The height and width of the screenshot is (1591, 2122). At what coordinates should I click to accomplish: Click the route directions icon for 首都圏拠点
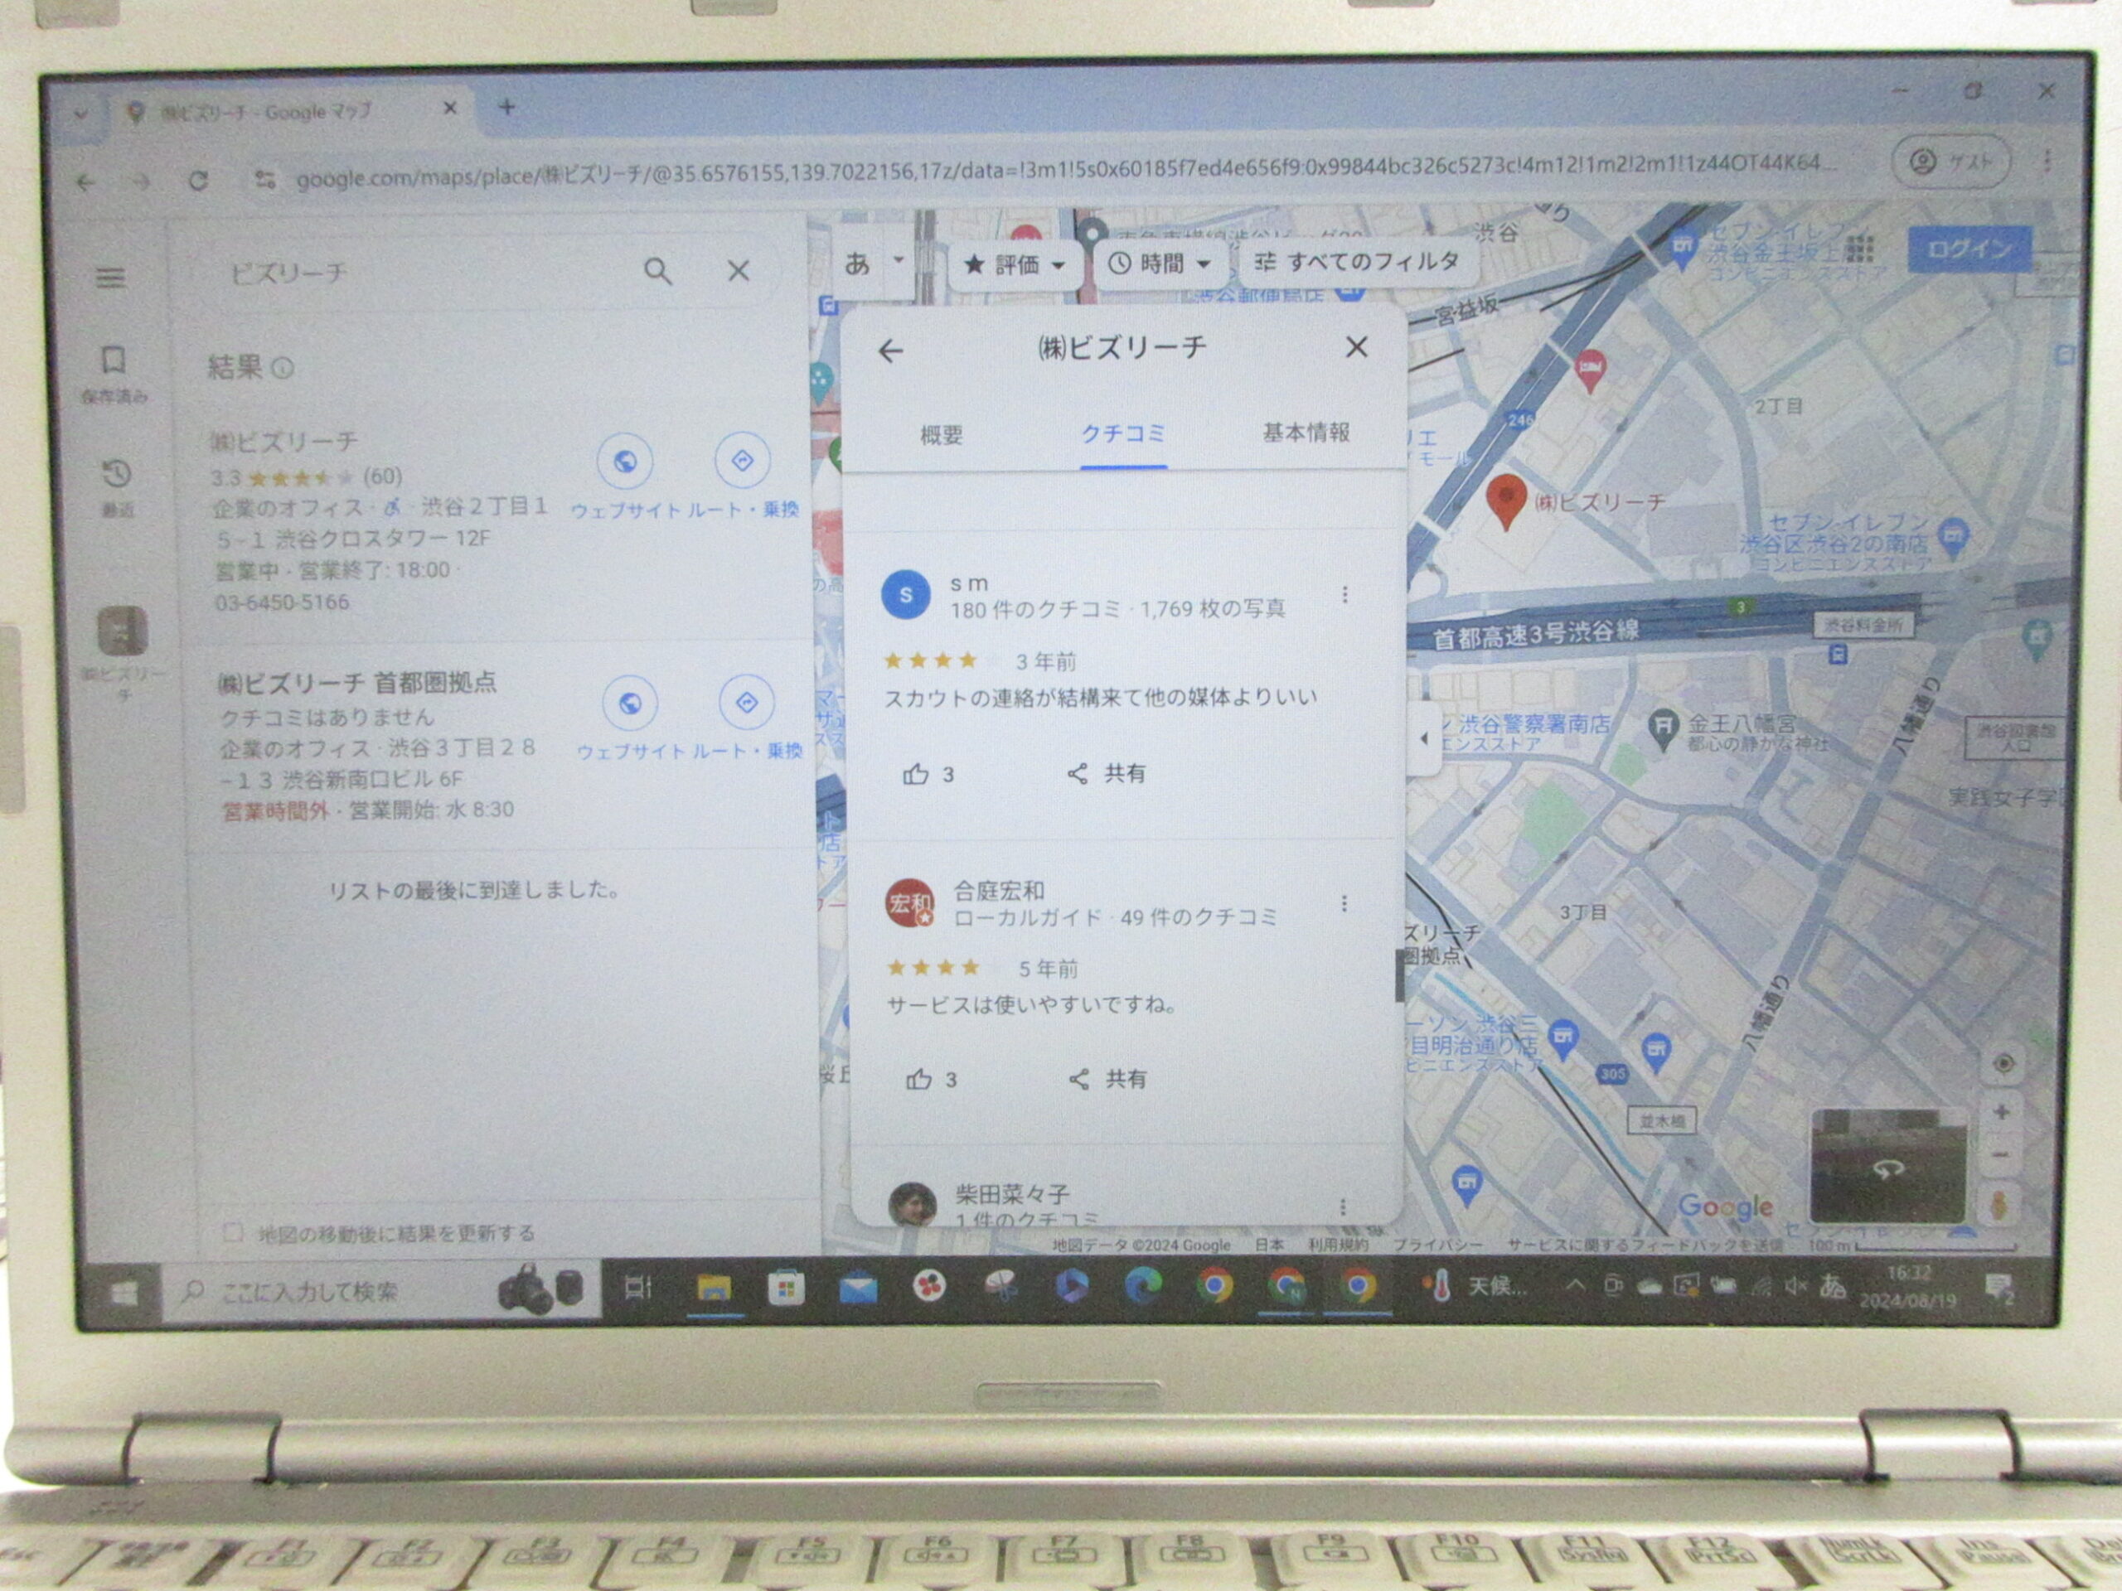(x=746, y=703)
